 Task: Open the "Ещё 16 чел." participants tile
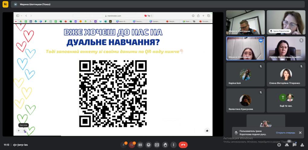click(286, 100)
